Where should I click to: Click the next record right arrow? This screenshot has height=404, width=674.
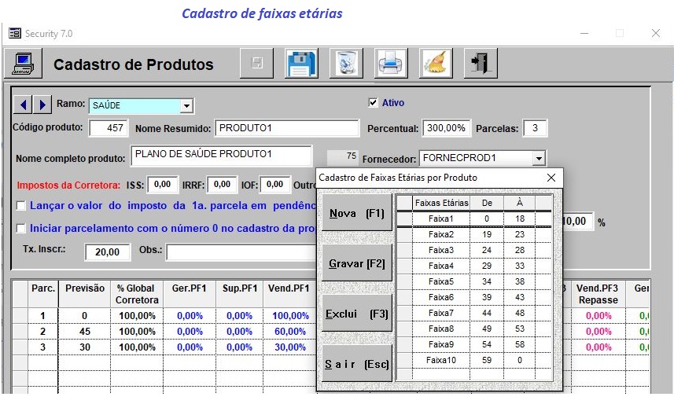click(x=42, y=105)
